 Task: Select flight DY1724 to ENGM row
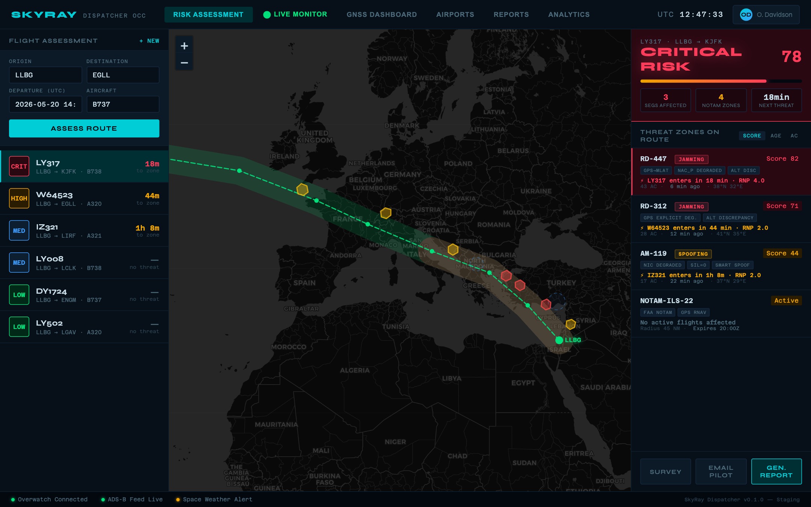pos(84,295)
